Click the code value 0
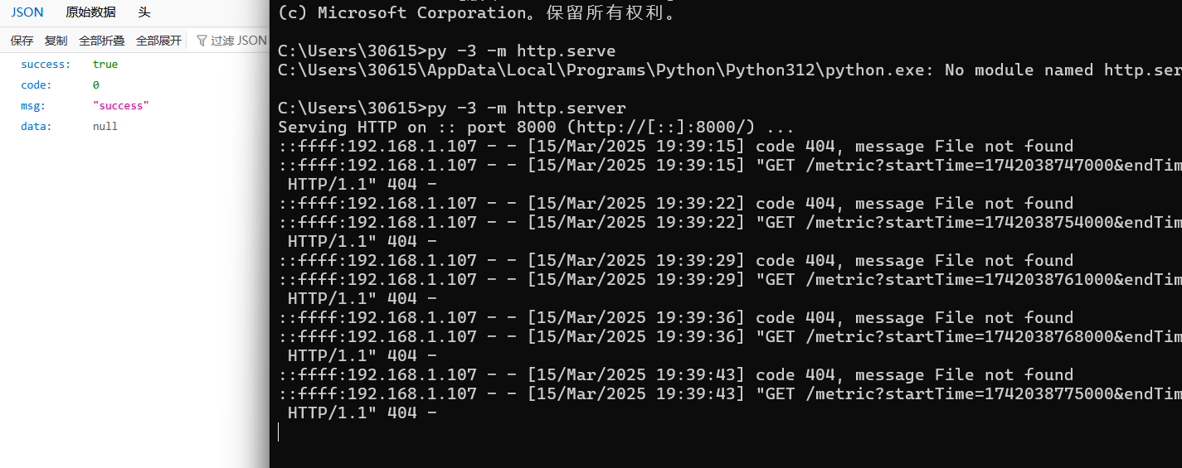 [96, 85]
